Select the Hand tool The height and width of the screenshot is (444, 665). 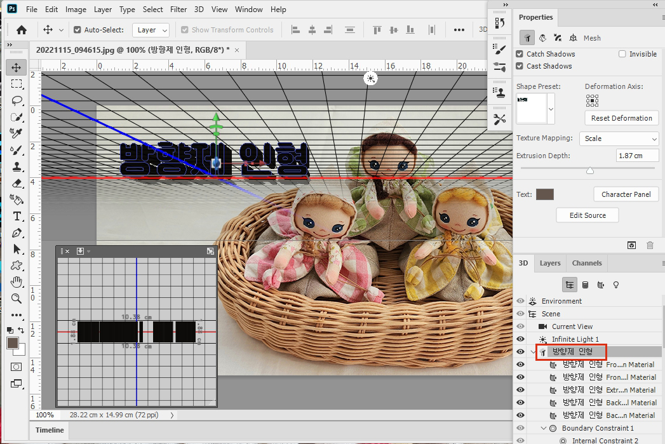click(16, 282)
